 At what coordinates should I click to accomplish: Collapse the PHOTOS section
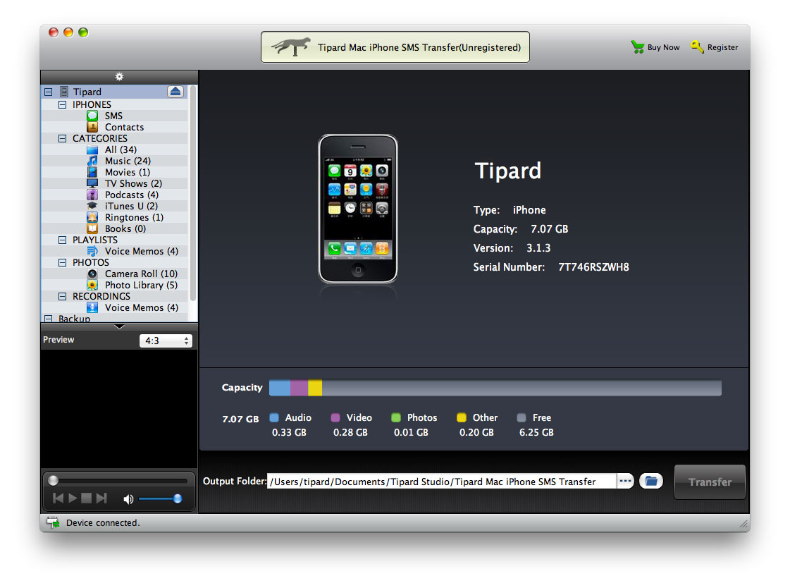click(x=63, y=262)
